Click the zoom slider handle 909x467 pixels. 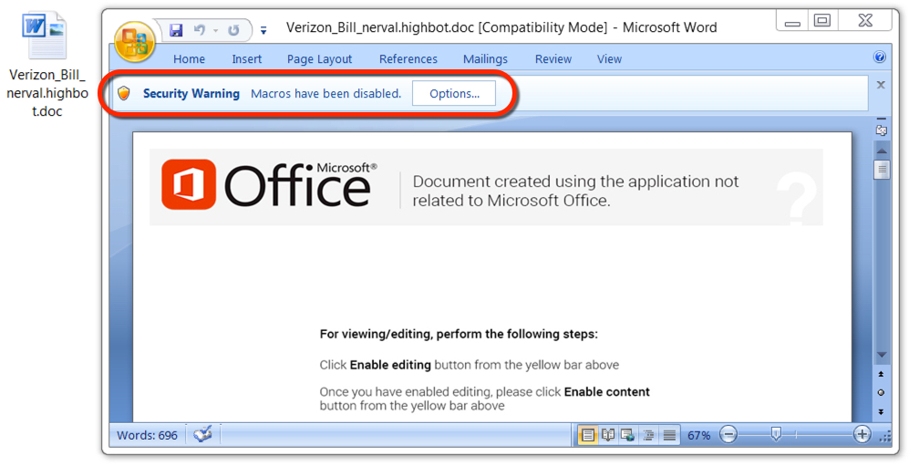tap(776, 434)
